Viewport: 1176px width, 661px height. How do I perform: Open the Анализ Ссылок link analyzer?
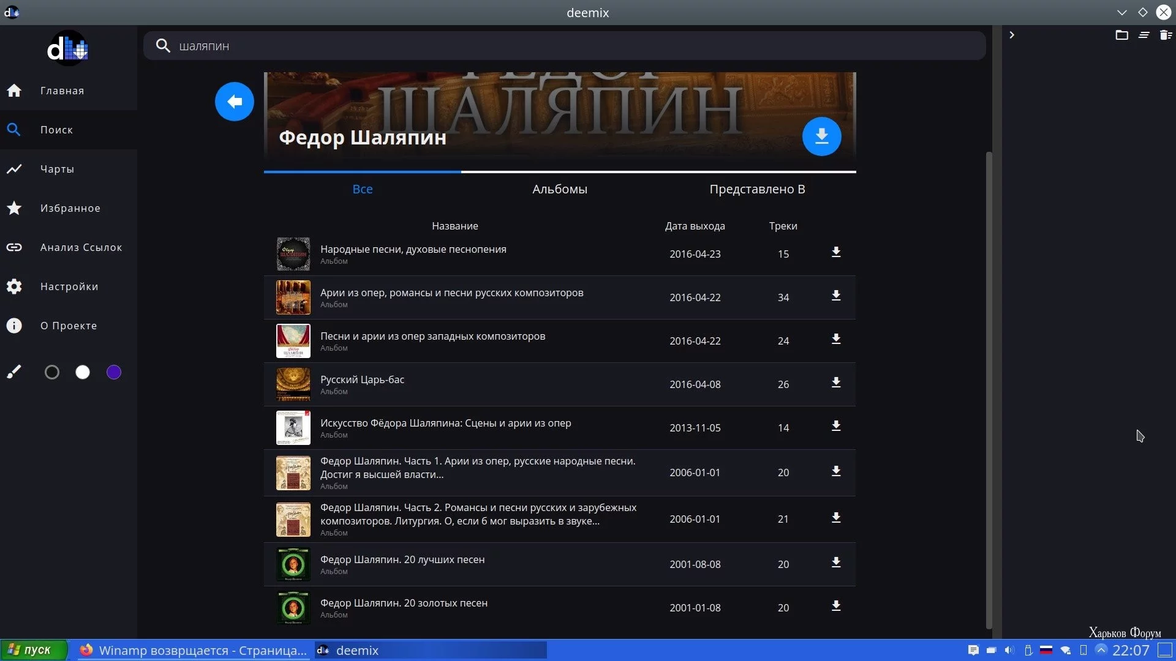click(x=81, y=247)
